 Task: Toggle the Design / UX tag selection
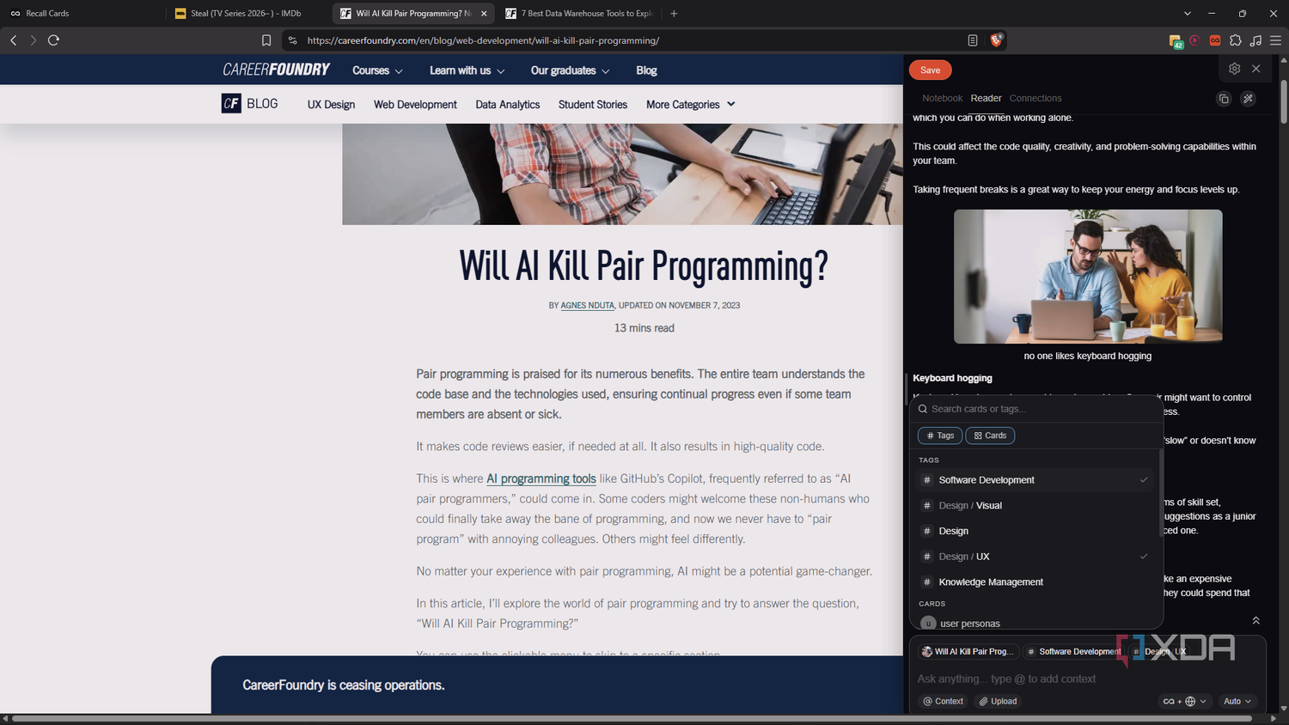click(x=1035, y=557)
